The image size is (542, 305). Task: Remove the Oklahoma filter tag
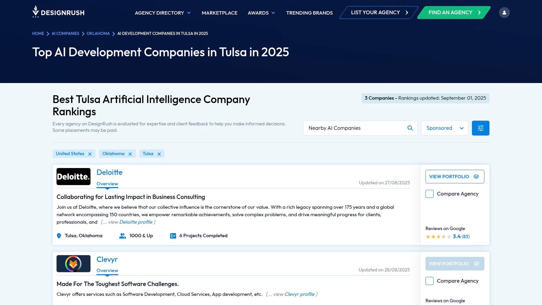pyautogui.click(x=130, y=154)
